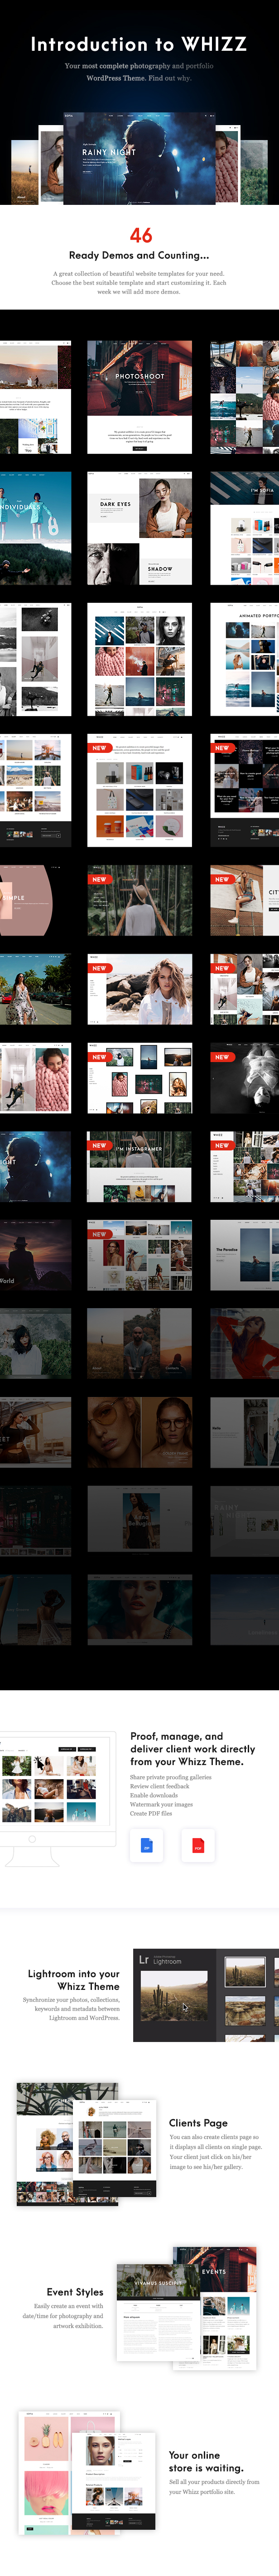Click the red number 46 counter
279x2576 pixels.
141,235
